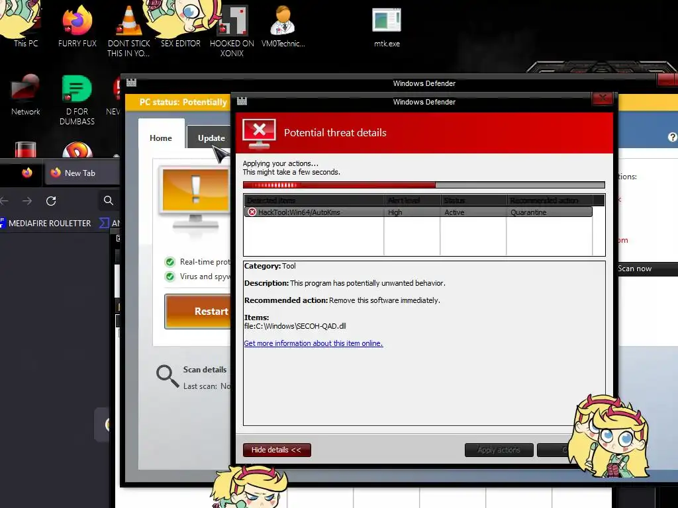Viewport: 678px width, 508px height.
Task: Click the Virus and spyware green check
Action: click(x=170, y=276)
